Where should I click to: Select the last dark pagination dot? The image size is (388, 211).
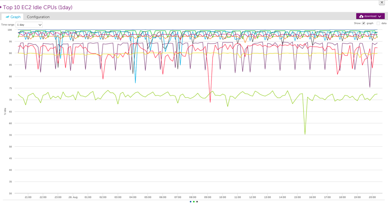coord(197,202)
